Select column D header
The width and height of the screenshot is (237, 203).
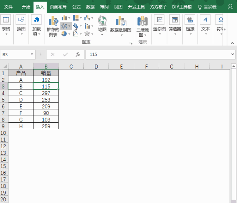pyautogui.click(x=96, y=66)
